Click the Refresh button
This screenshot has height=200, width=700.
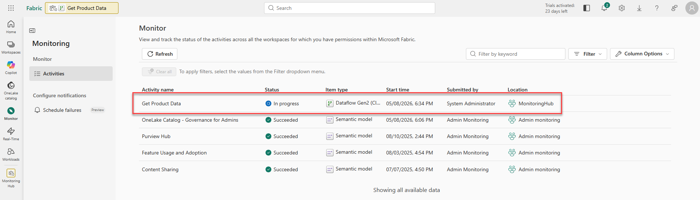point(160,54)
